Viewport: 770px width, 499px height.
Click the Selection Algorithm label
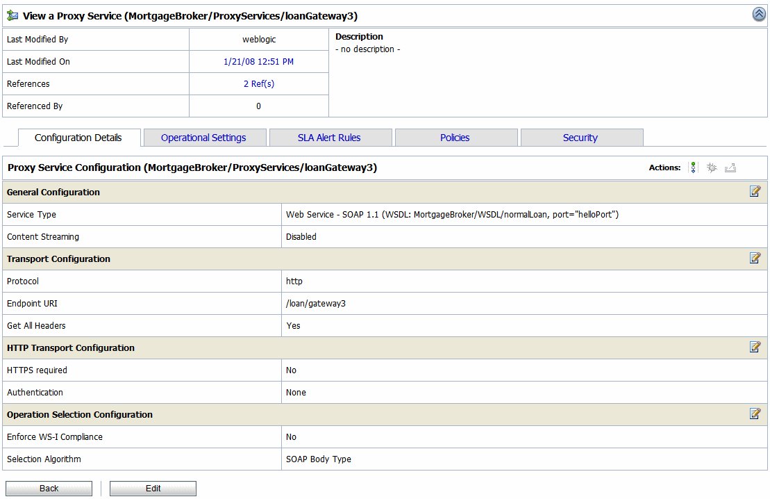pos(44,459)
